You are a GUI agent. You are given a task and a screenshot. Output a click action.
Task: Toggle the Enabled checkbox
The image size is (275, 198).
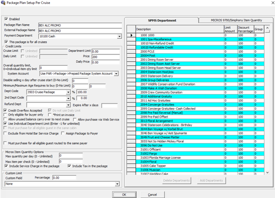click(7, 19)
